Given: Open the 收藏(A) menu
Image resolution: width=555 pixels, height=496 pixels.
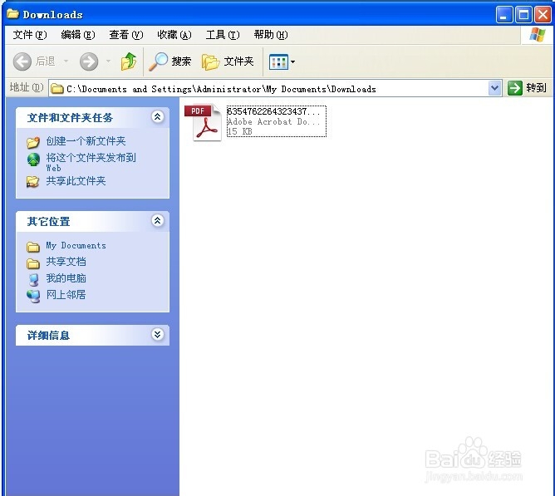Looking at the screenshot, I should pyautogui.click(x=174, y=35).
